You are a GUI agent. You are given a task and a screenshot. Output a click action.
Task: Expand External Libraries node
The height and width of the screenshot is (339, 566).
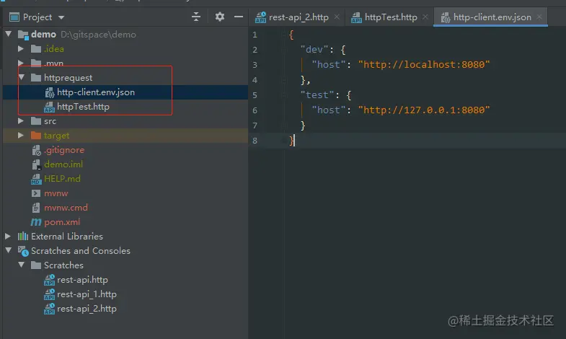coord(8,236)
